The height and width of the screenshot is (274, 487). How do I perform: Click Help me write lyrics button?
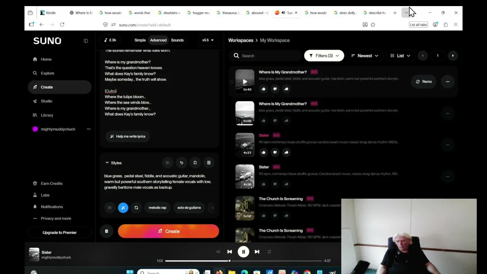(x=127, y=136)
